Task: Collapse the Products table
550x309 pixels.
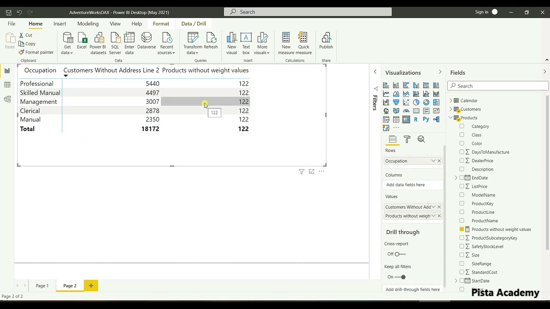Action: coord(451,118)
